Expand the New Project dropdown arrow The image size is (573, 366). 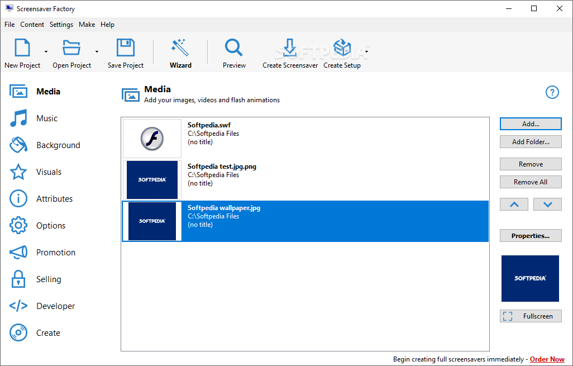[x=46, y=51]
